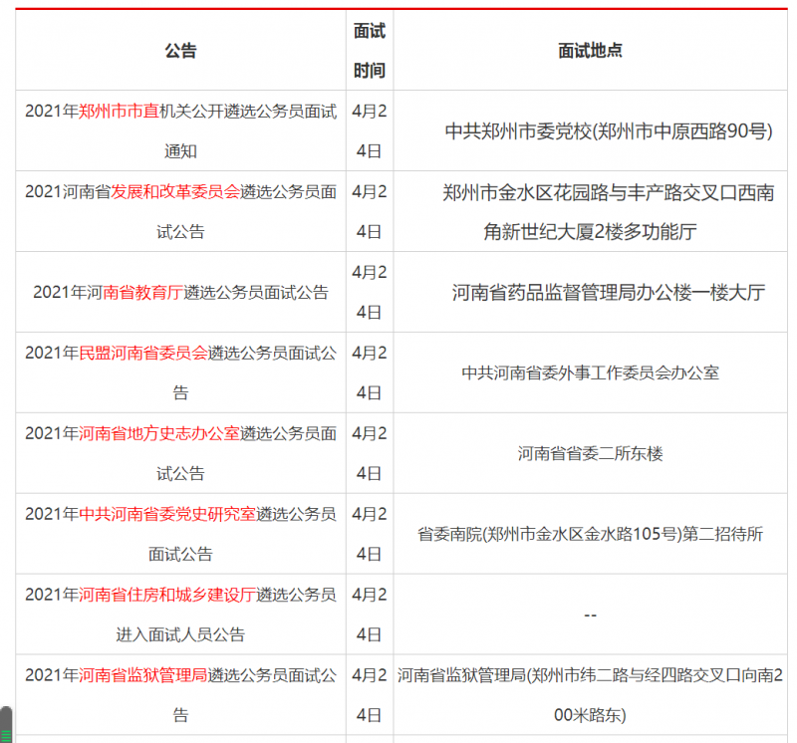Click the 4月24日 date in 住房和城乡建设厅 row

[x=370, y=615]
